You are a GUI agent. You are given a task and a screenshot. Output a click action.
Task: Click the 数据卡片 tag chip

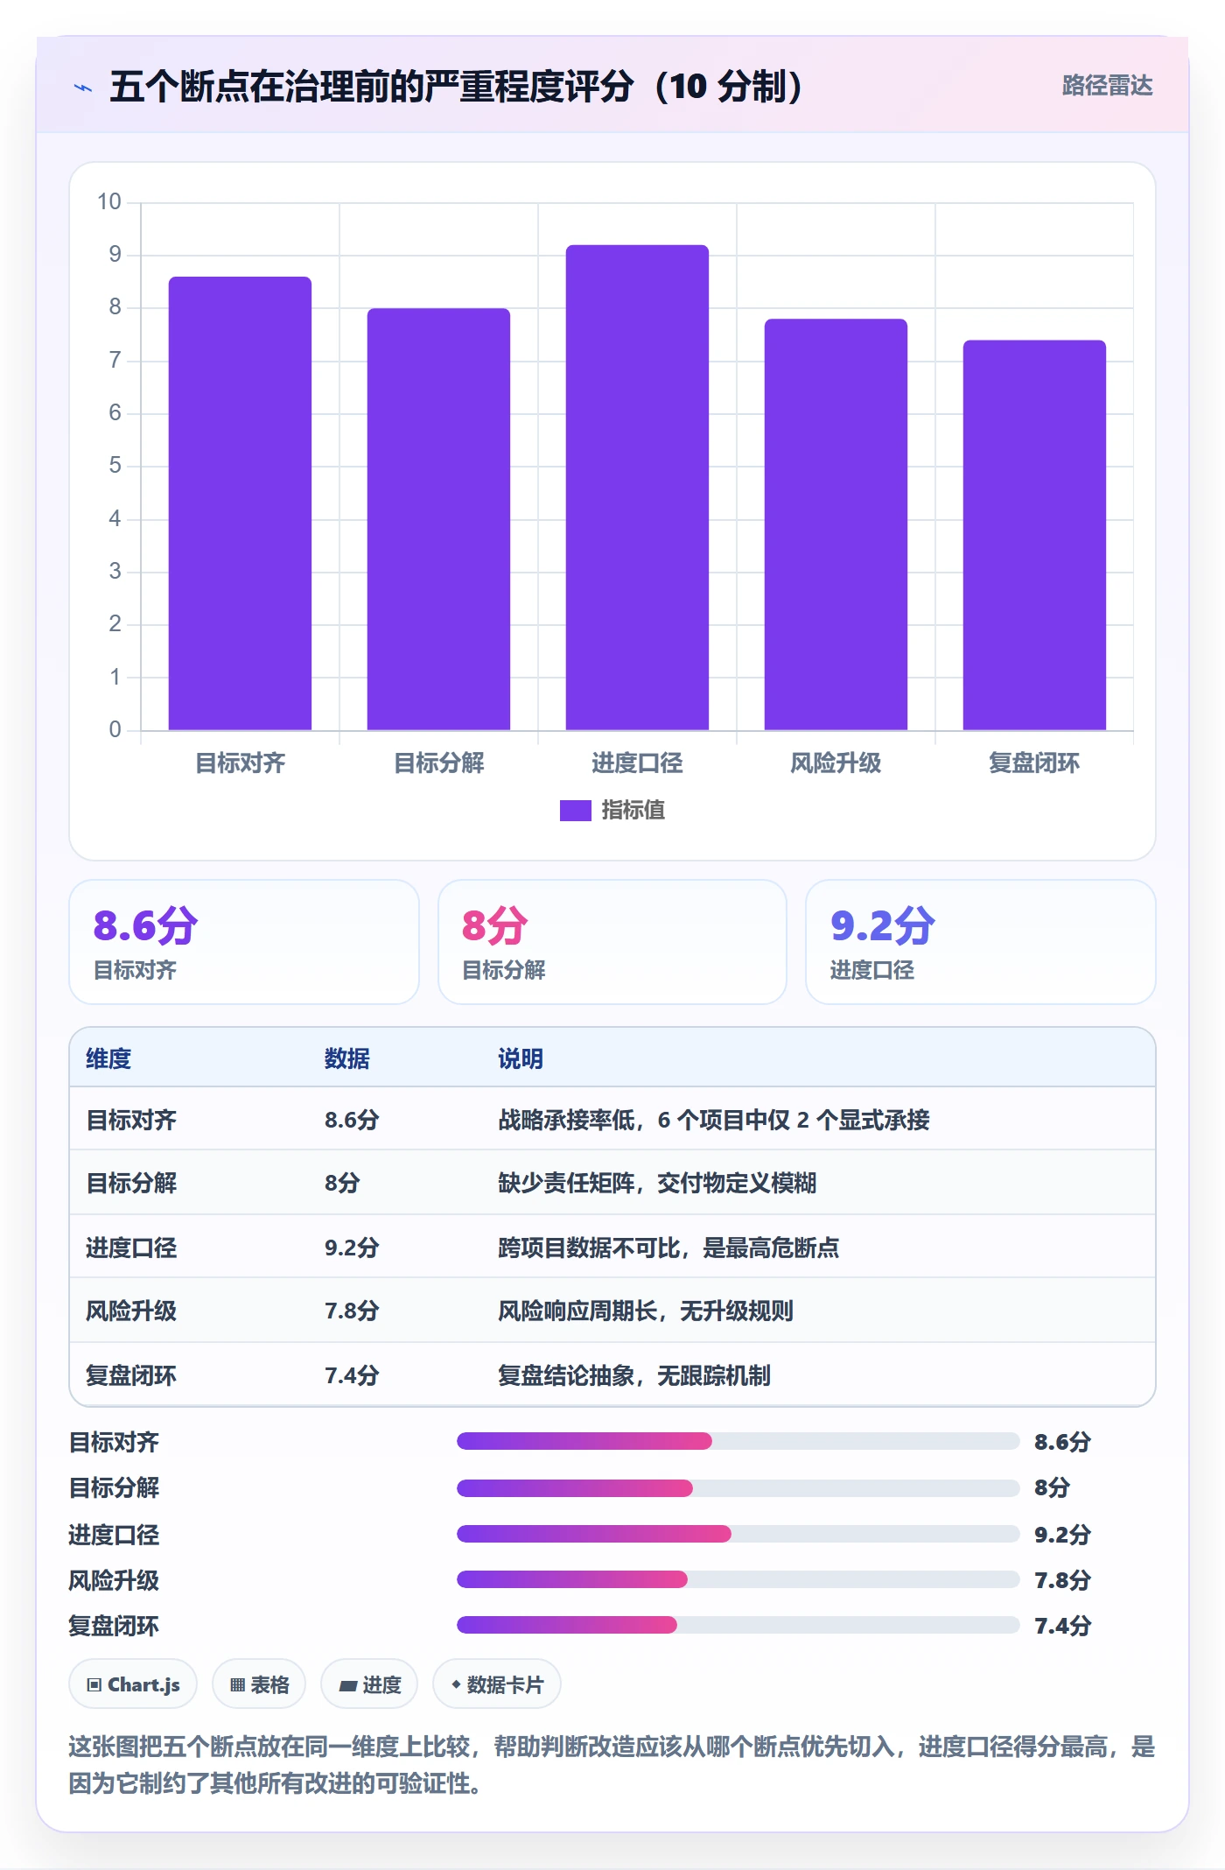click(497, 1684)
